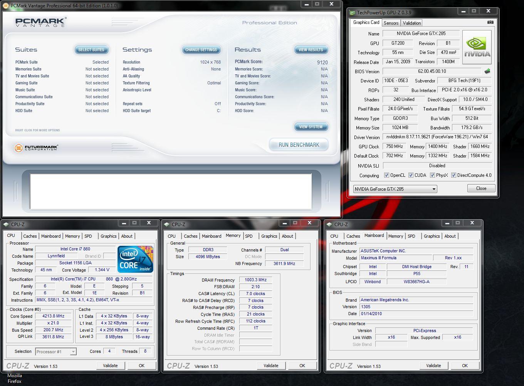Open the Mozilla Firefox desktop shortcut
This screenshot has width=524, height=386.
(15, 378)
